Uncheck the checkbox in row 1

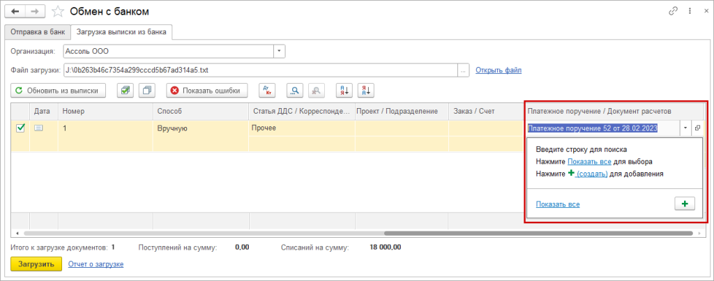(x=20, y=128)
